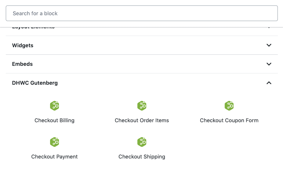283x174 pixels.
Task: Click the Checkout Order Items block icon
Action: (142, 105)
